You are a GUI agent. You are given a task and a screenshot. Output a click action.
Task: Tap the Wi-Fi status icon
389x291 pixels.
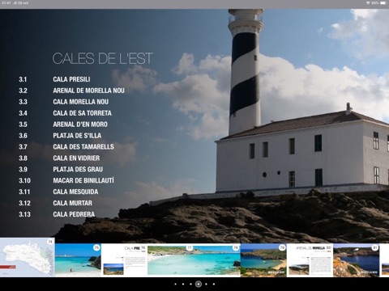[368, 3]
